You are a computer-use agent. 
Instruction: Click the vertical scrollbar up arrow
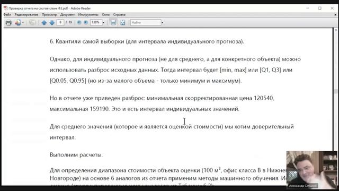(336, 30)
